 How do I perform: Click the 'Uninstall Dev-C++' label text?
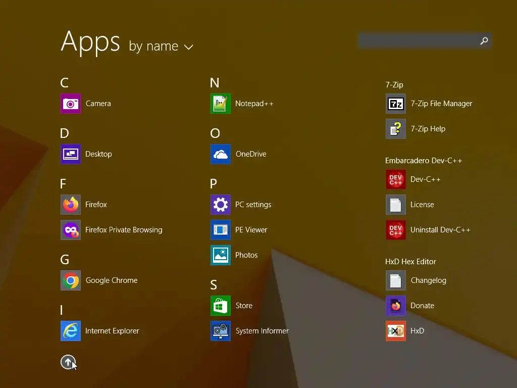(440, 230)
